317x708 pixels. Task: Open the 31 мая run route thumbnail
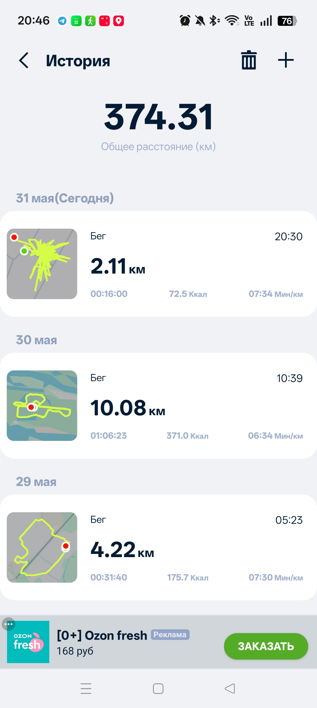coord(42,264)
